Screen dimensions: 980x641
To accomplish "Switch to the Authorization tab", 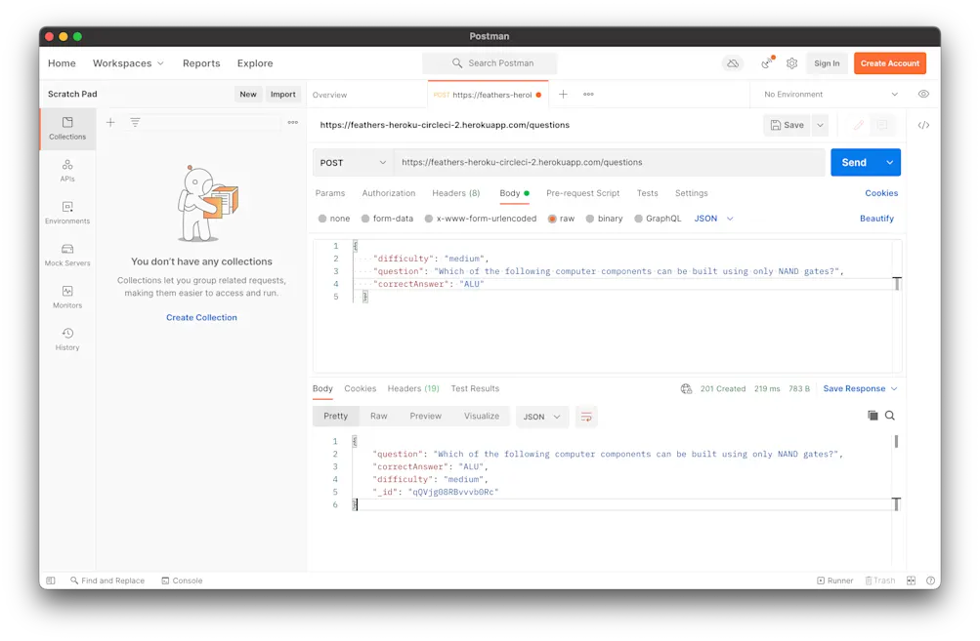I will click(x=388, y=193).
